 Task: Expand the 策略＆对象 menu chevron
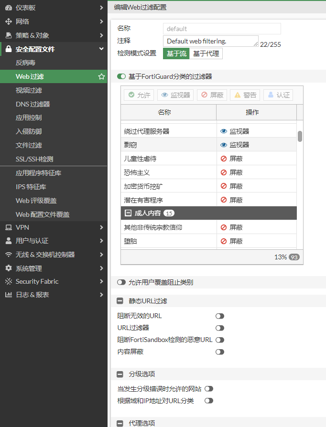[x=101, y=35]
